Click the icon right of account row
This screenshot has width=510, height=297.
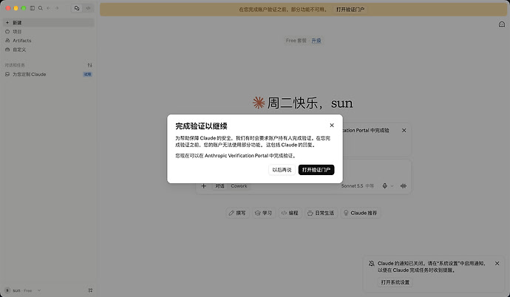(90, 290)
